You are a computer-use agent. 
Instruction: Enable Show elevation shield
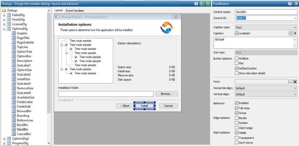click(x=237, y=73)
